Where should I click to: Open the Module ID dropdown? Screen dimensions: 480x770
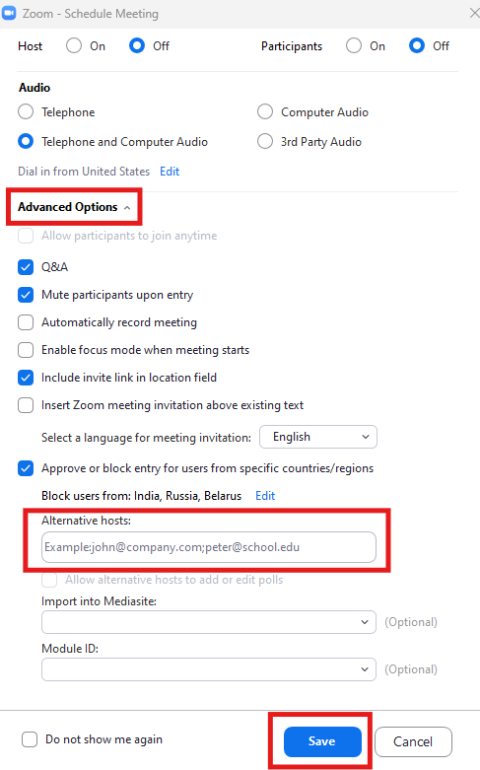pos(209,668)
